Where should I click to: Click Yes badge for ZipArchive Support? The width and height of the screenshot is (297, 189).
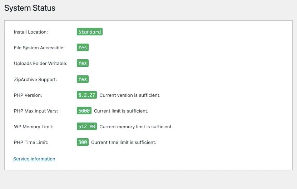coord(83,79)
